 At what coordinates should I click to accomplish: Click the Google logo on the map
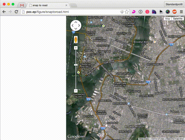pos(74,137)
